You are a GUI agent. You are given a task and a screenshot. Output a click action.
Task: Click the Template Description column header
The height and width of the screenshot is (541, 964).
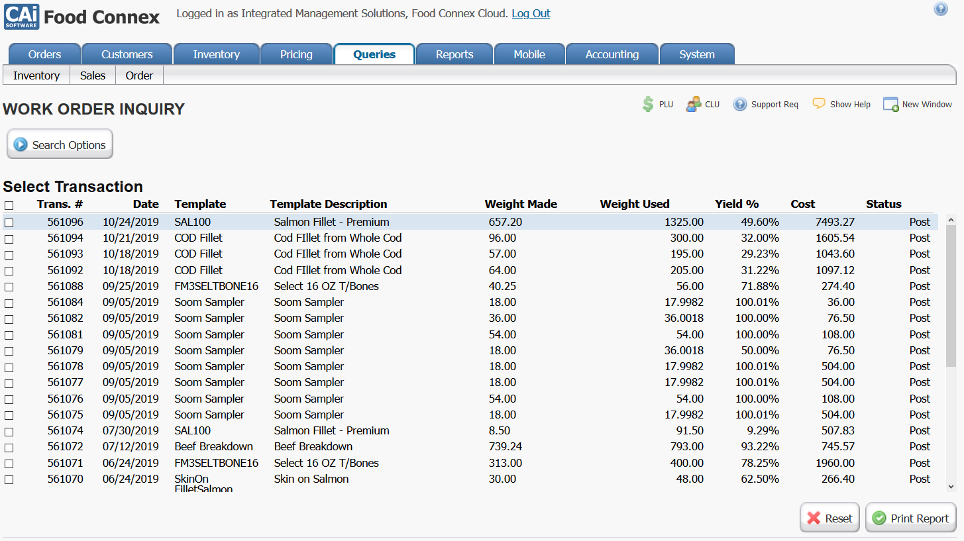coord(329,204)
